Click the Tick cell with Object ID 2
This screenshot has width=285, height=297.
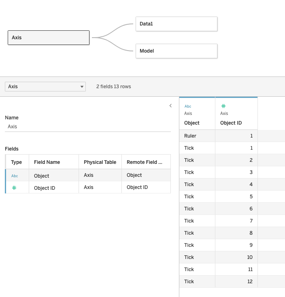[197, 160]
